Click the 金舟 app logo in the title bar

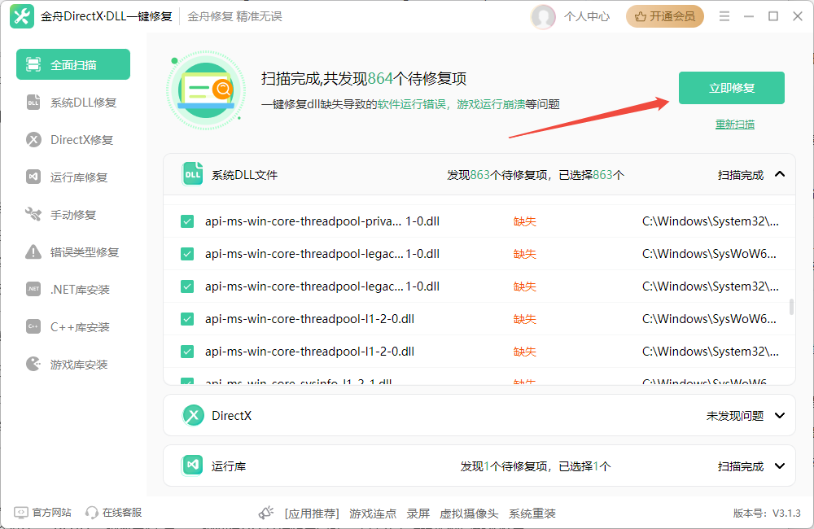click(22, 16)
